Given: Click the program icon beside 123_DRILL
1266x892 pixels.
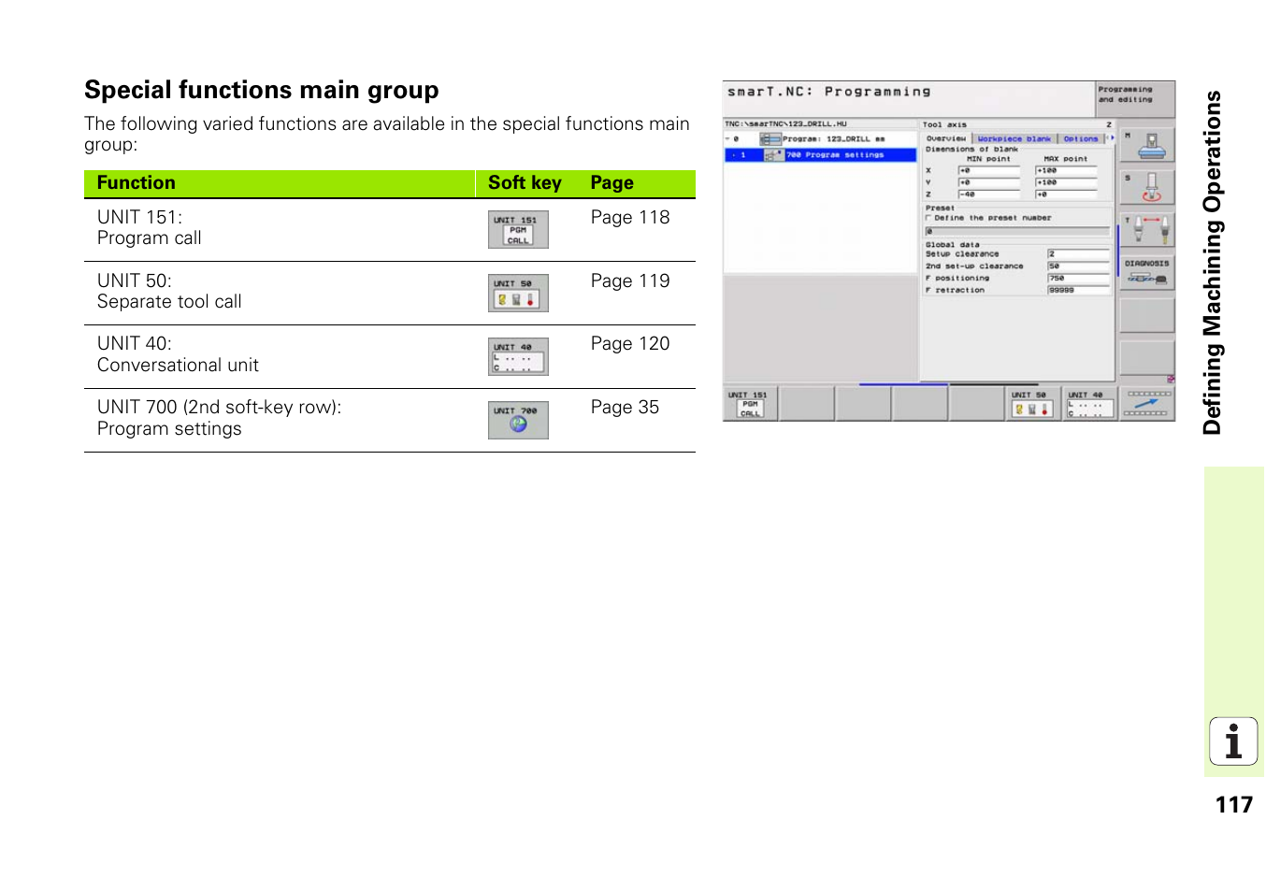Looking at the screenshot, I should pyautogui.click(x=770, y=139).
